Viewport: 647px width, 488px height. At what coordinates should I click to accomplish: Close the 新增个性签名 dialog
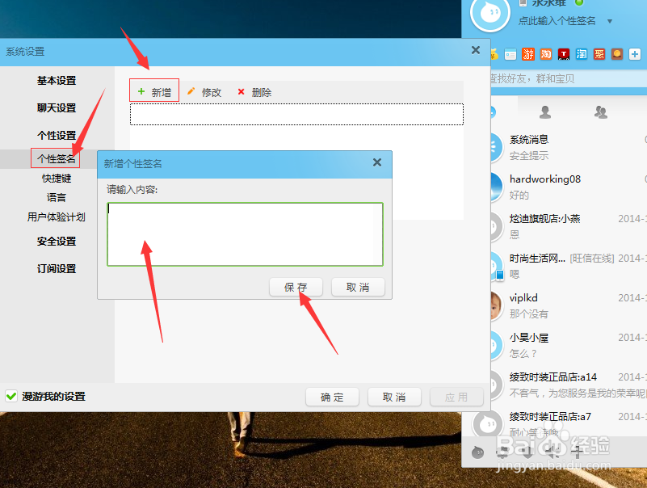point(376,162)
